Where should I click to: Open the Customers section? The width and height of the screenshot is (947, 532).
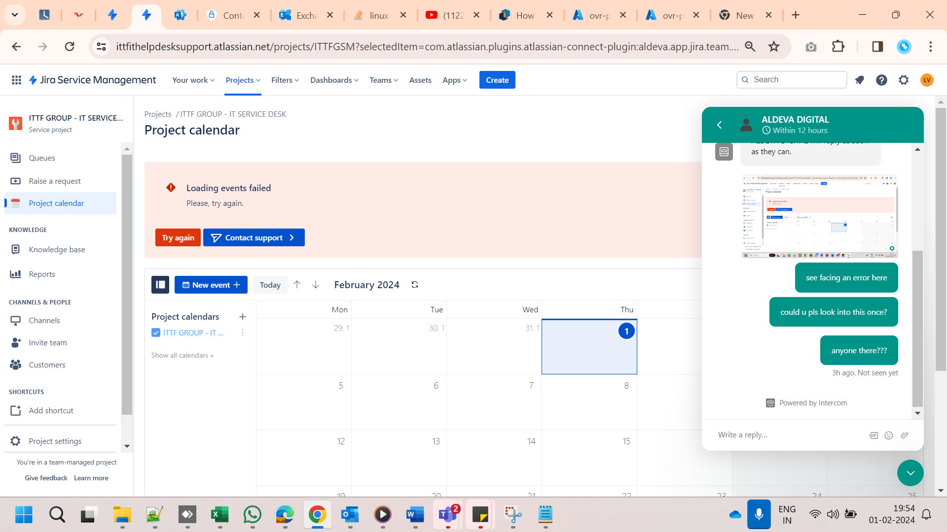pos(46,365)
